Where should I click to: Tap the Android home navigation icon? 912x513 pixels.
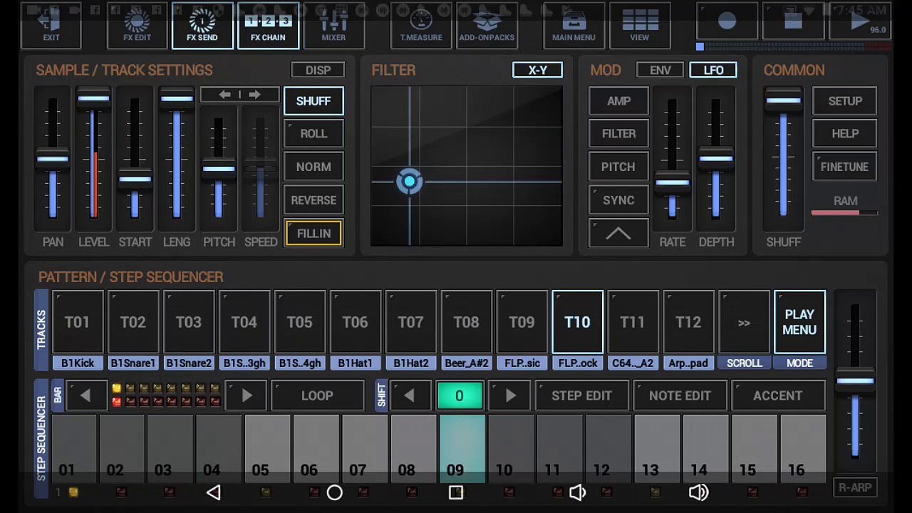point(335,492)
